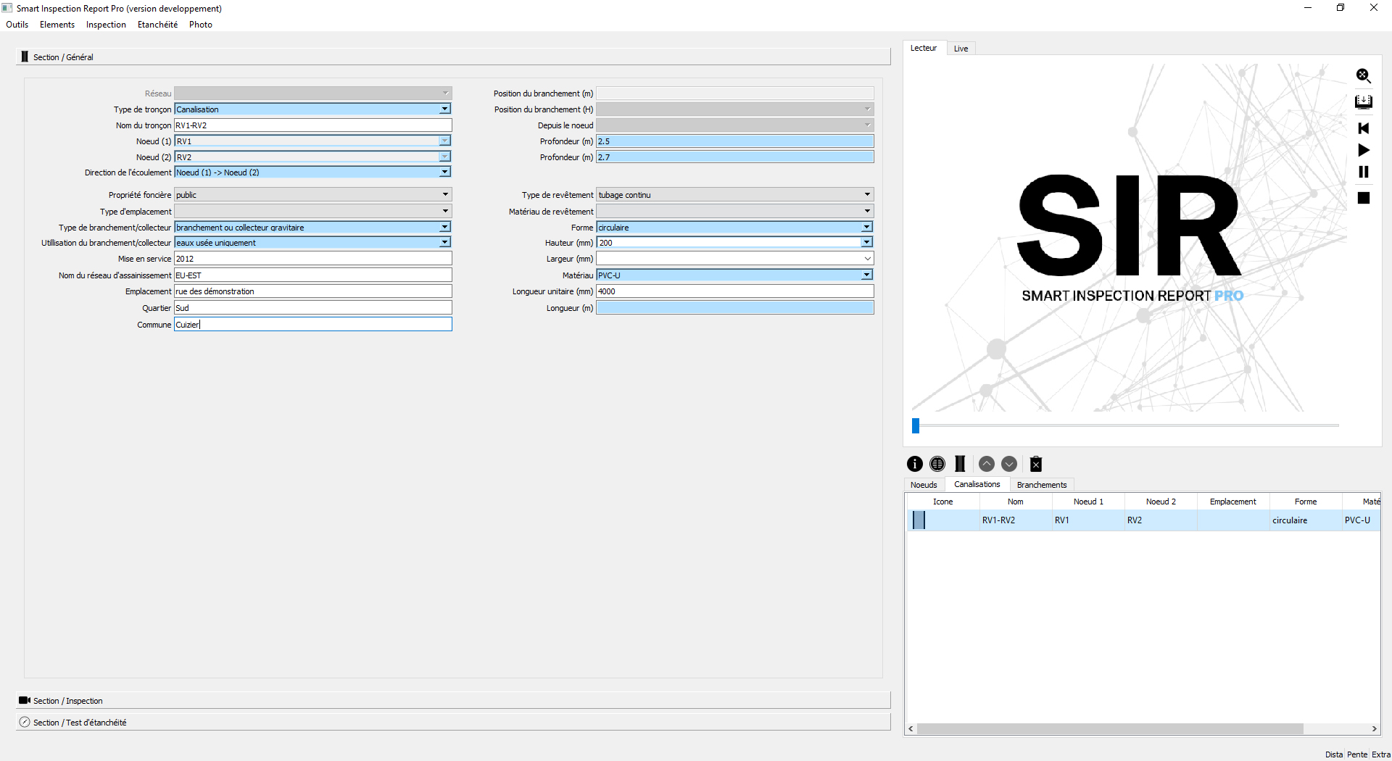Click the Longueur (m) field

[x=735, y=308]
